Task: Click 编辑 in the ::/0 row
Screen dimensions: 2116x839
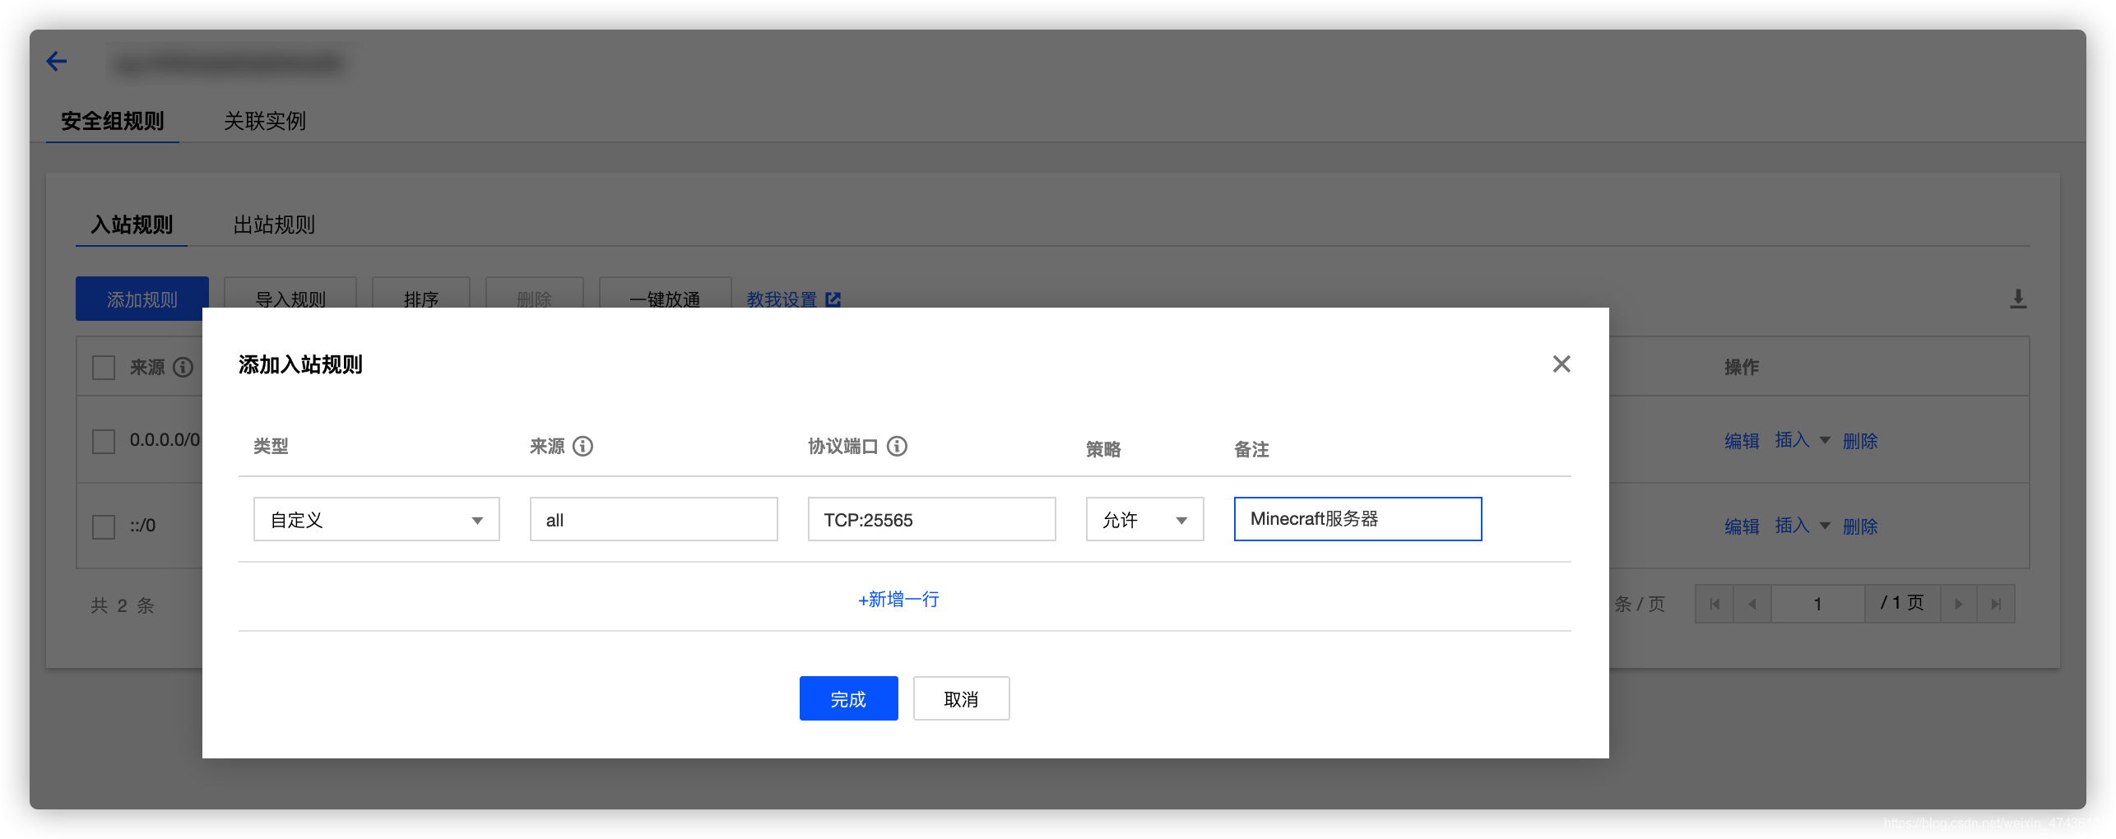Action: click(x=1742, y=526)
